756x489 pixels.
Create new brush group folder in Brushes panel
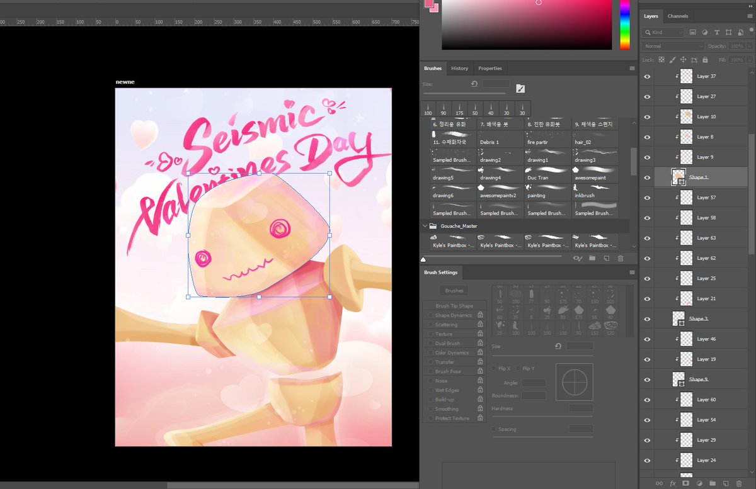592,258
